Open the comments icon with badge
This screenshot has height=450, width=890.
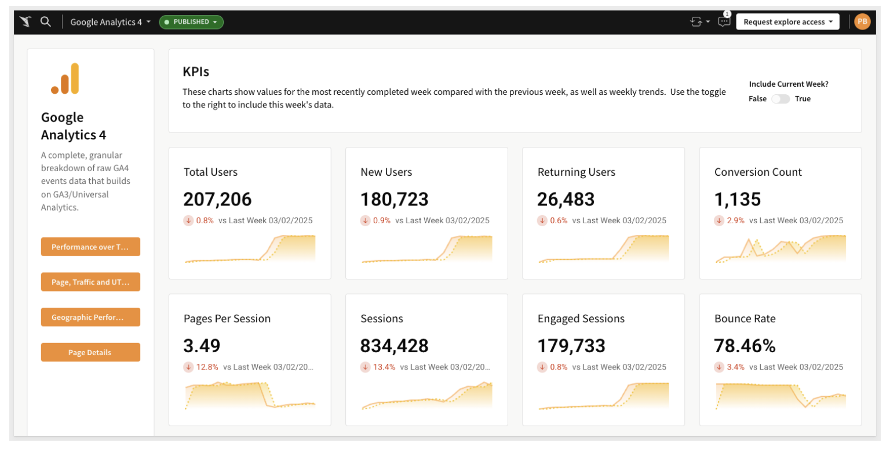coord(724,21)
